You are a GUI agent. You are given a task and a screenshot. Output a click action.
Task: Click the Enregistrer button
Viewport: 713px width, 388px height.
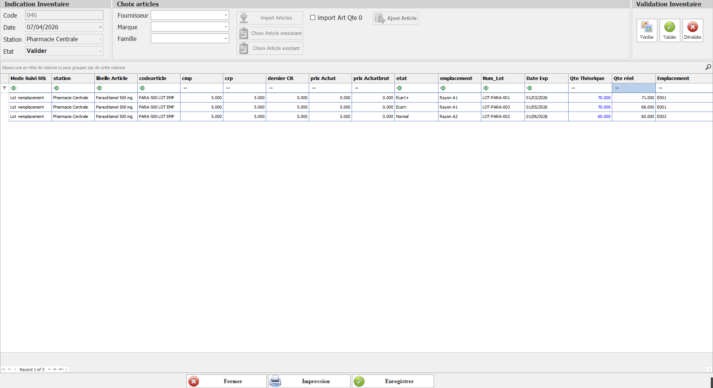click(x=393, y=381)
